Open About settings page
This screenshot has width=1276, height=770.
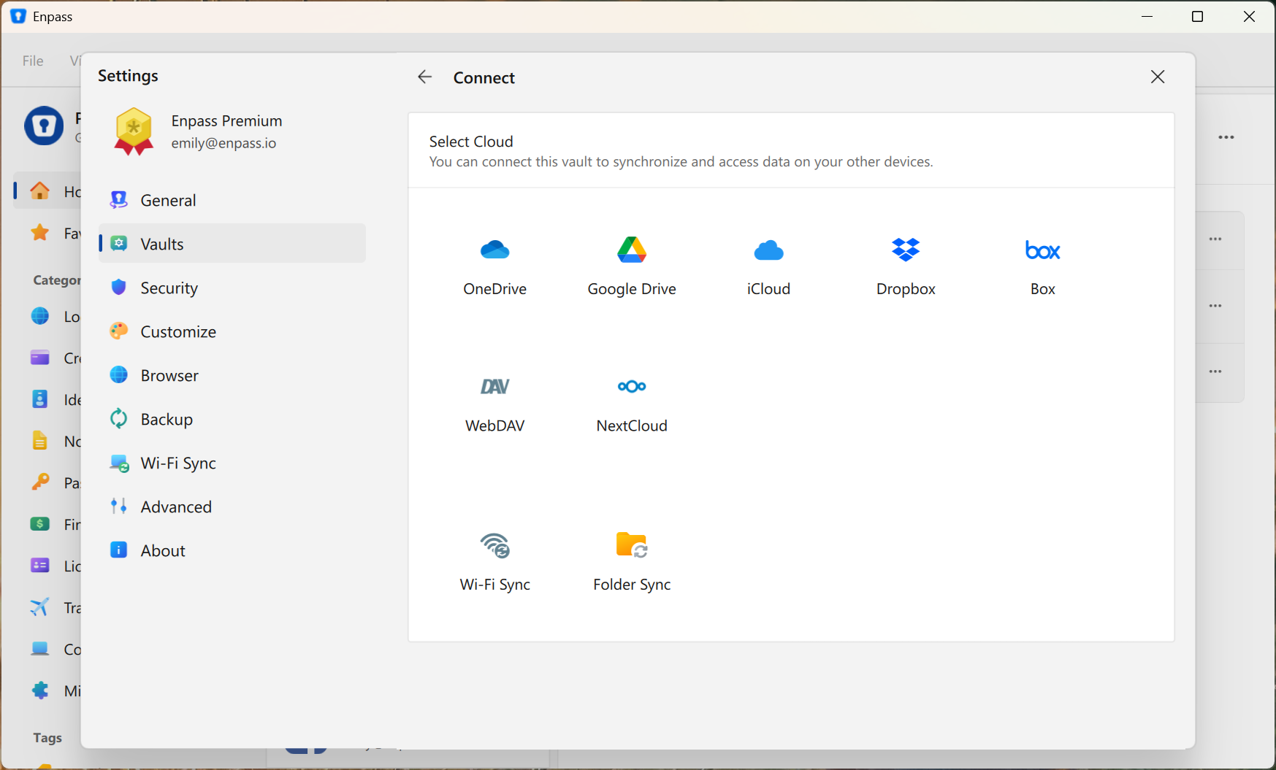(x=232, y=550)
